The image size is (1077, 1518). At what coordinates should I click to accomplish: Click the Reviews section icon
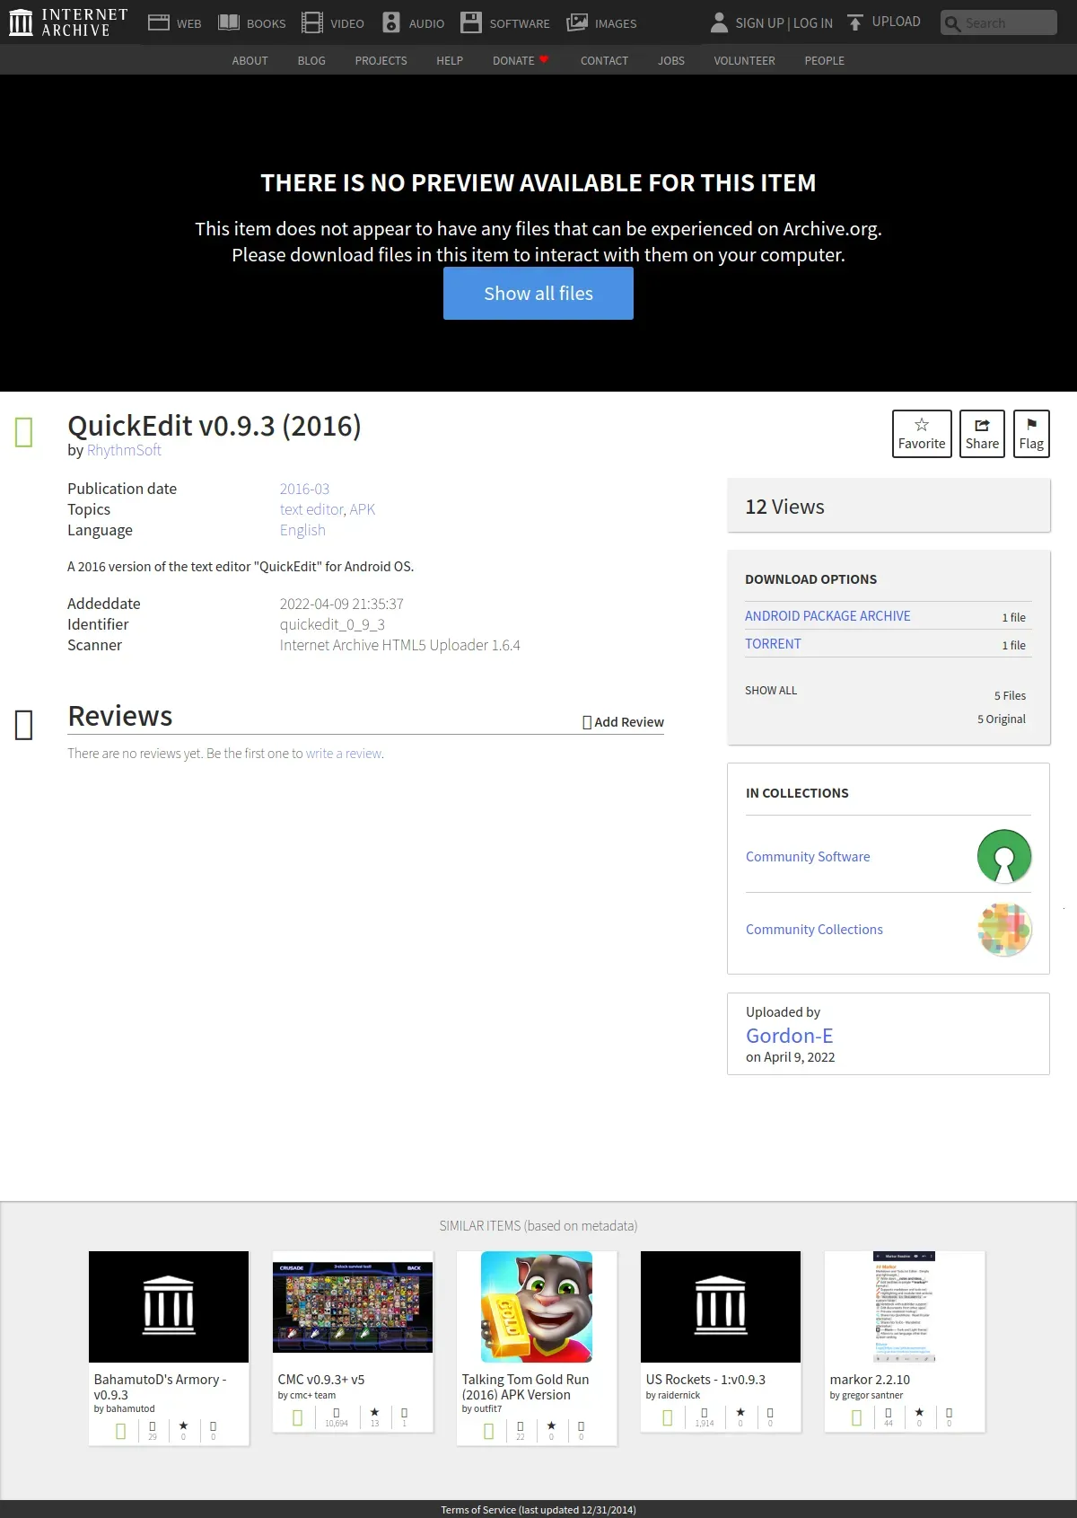(x=24, y=725)
